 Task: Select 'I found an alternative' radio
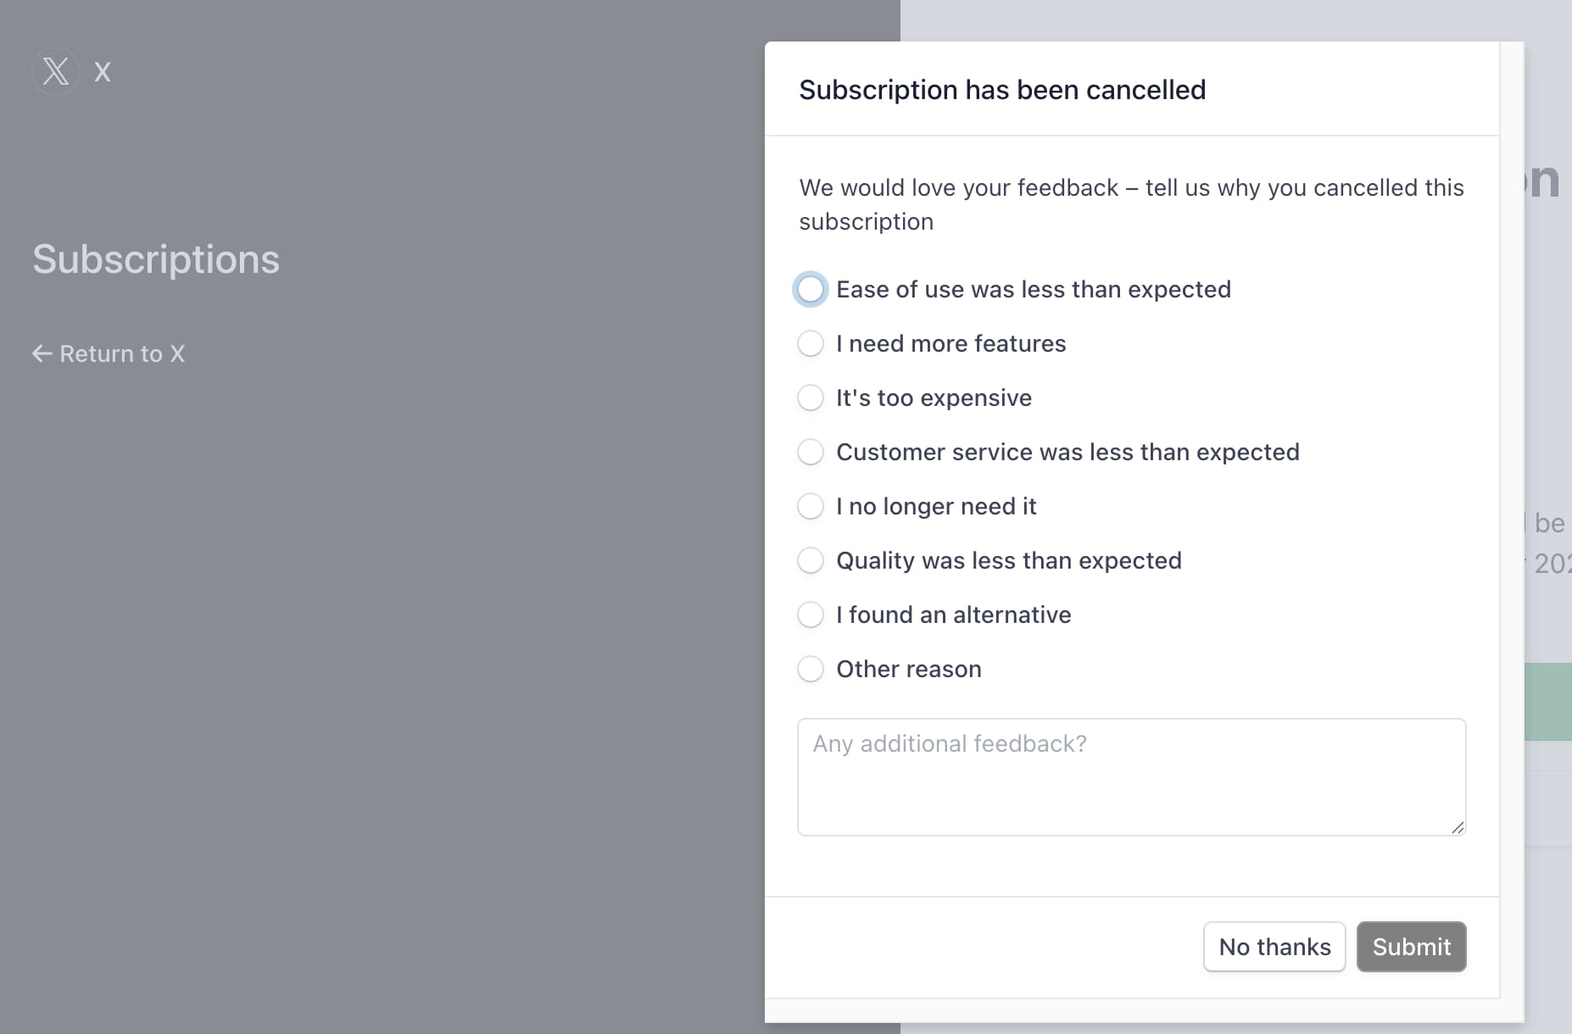point(811,615)
